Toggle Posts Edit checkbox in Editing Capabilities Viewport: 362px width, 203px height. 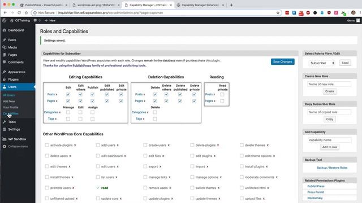[x=68, y=94]
